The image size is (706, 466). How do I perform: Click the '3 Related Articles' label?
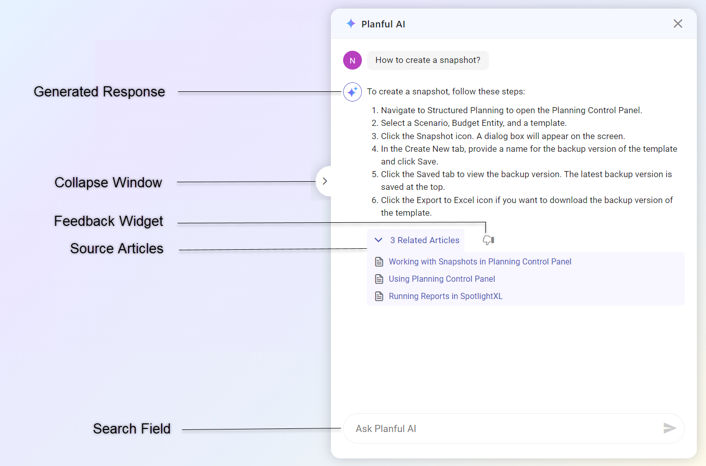[424, 240]
